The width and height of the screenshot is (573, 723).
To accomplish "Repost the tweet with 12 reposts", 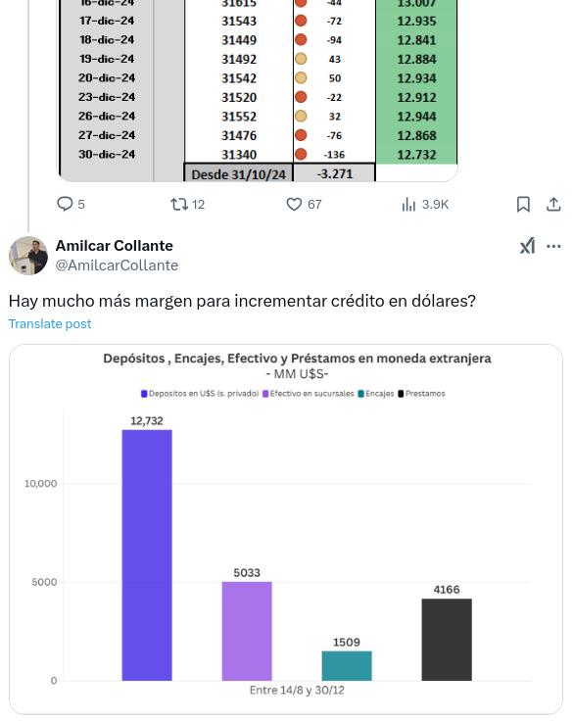I will click(x=178, y=204).
